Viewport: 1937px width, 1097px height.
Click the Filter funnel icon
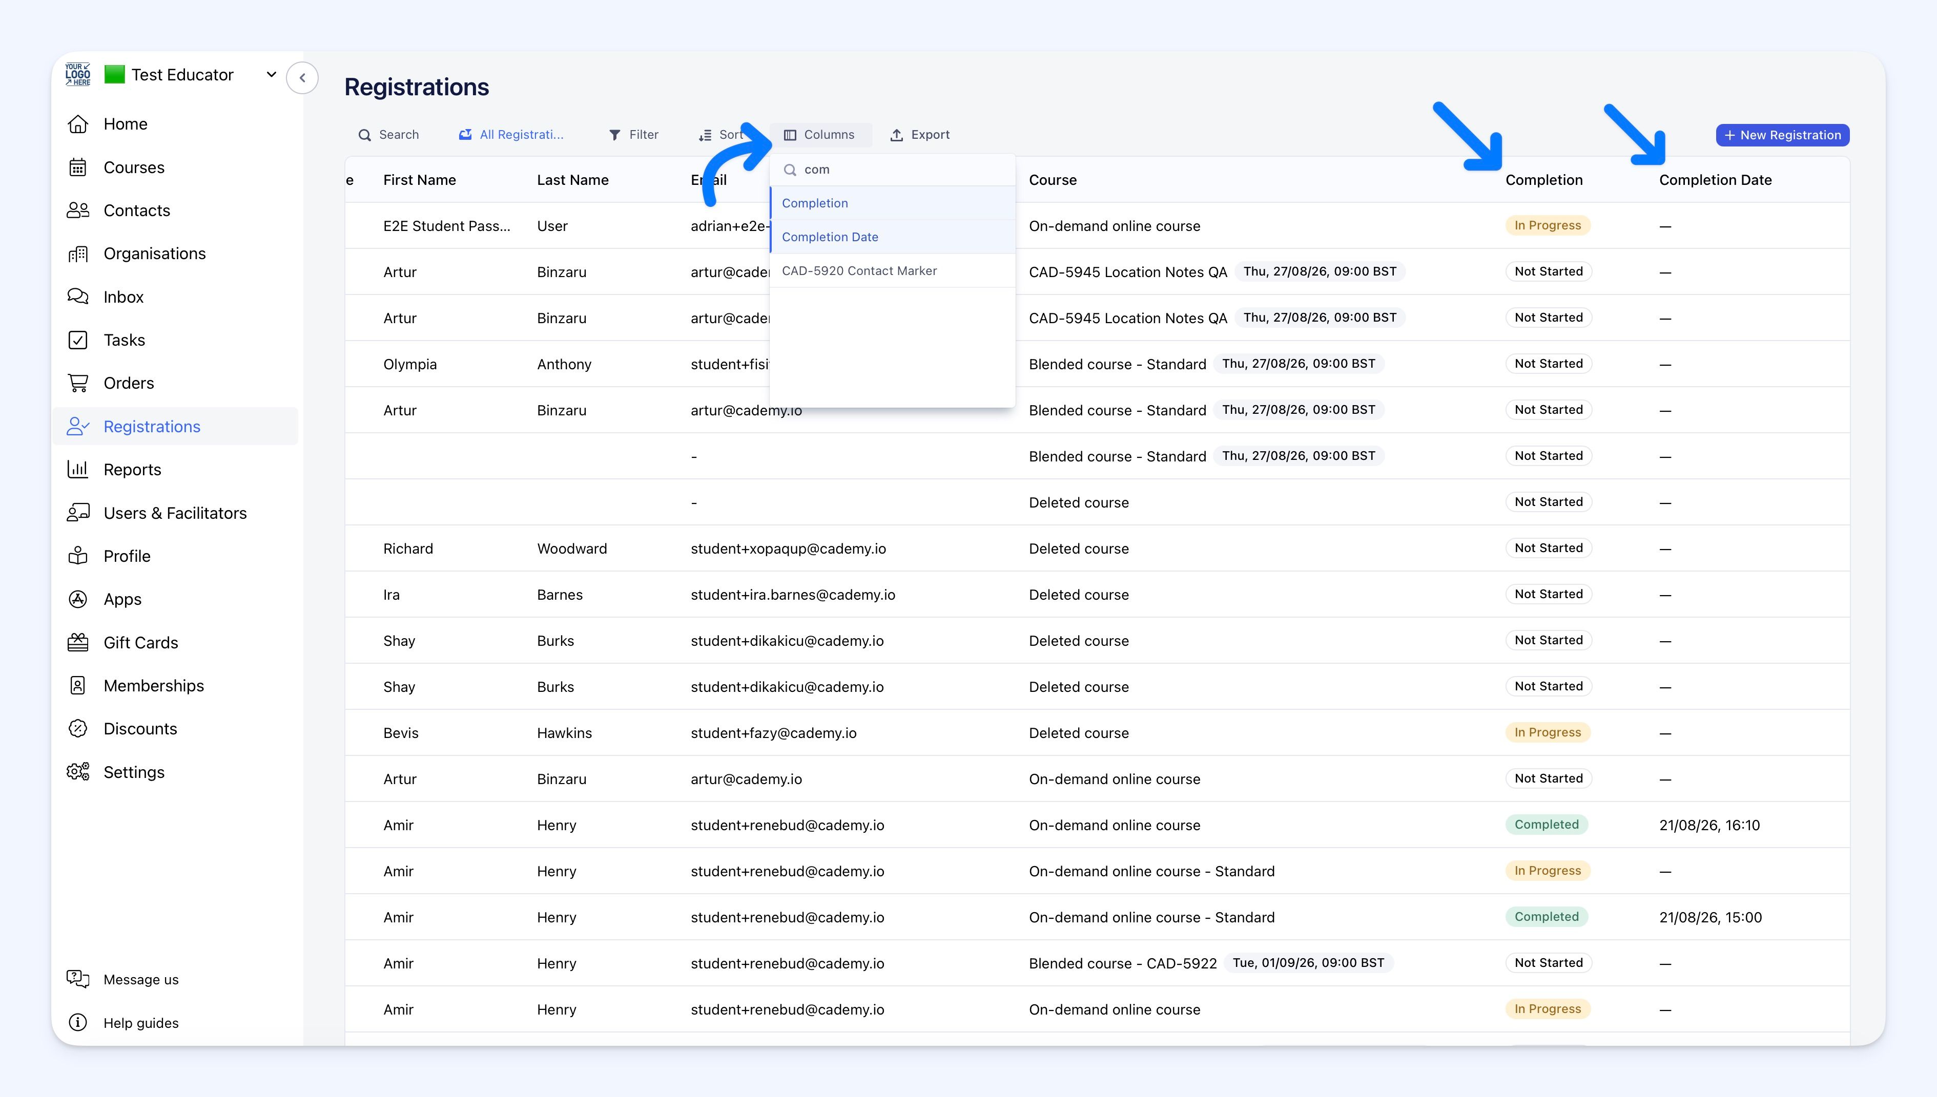pyautogui.click(x=615, y=135)
